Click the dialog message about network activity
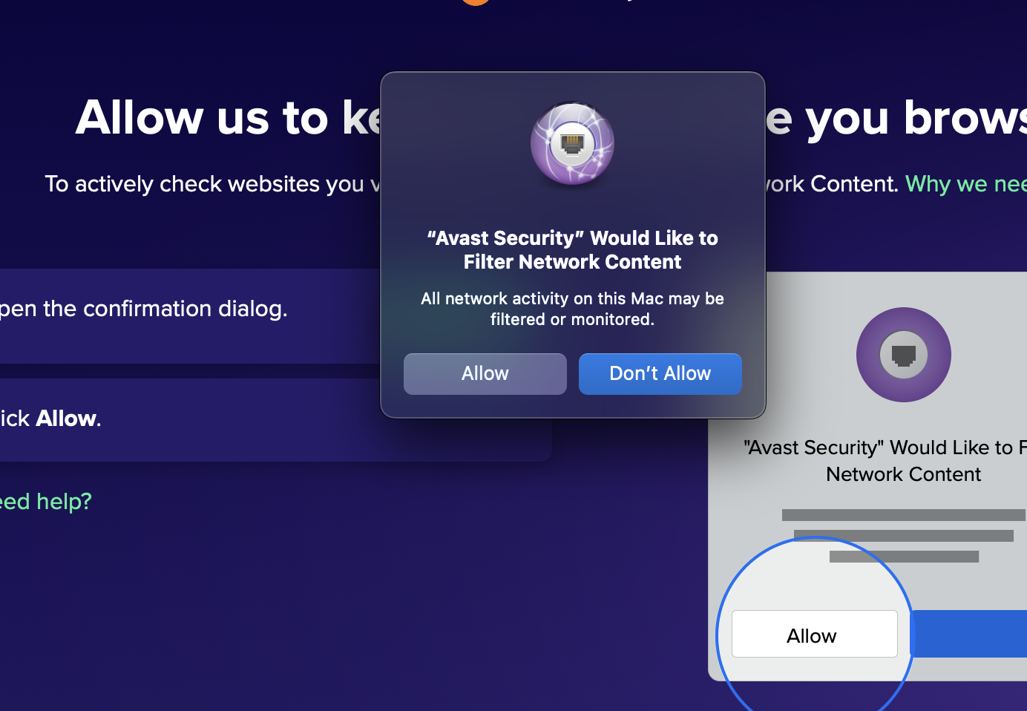Image resolution: width=1027 pixels, height=711 pixels. point(572,309)
